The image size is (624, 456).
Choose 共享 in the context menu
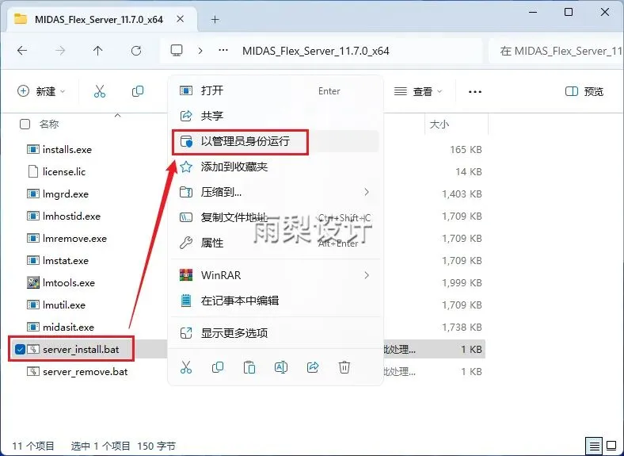coord(276,116)
